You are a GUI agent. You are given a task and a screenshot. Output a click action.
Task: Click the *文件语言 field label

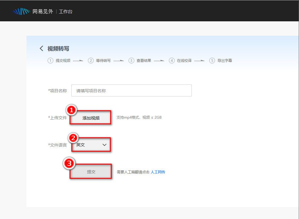coord(58,145)
